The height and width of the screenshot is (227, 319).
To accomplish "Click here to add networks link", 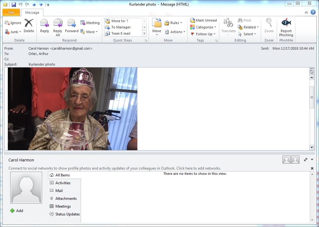I will (x=198, y=168).
